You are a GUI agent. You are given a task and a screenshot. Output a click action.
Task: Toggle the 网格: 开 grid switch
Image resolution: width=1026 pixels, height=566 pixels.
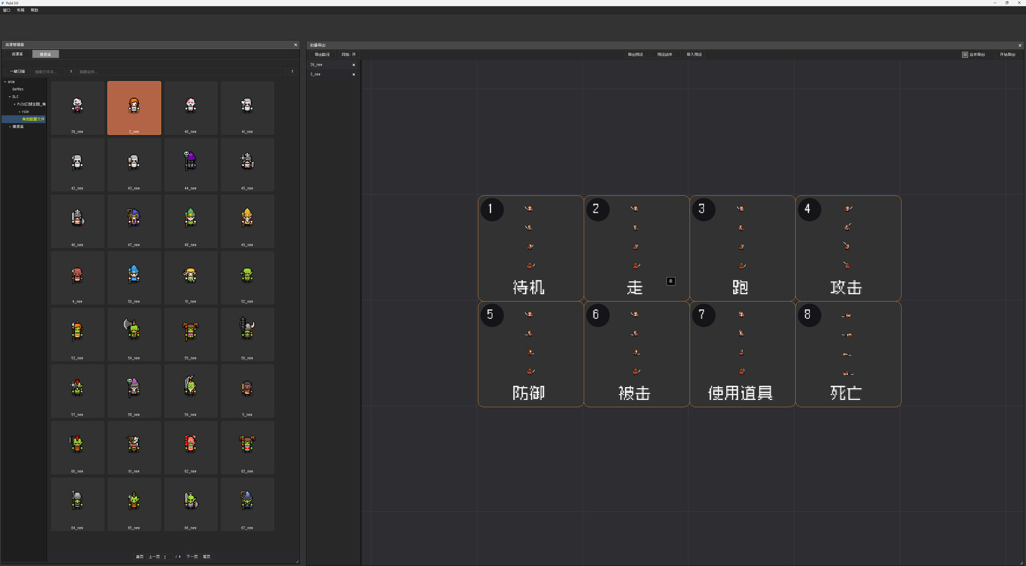click(x=348, y=54)
